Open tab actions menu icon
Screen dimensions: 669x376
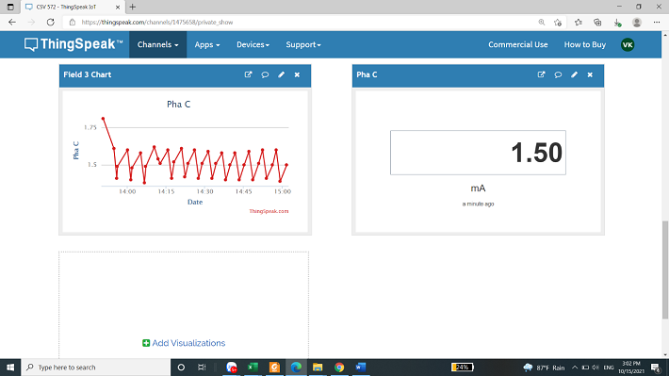[x=10, y=7]
